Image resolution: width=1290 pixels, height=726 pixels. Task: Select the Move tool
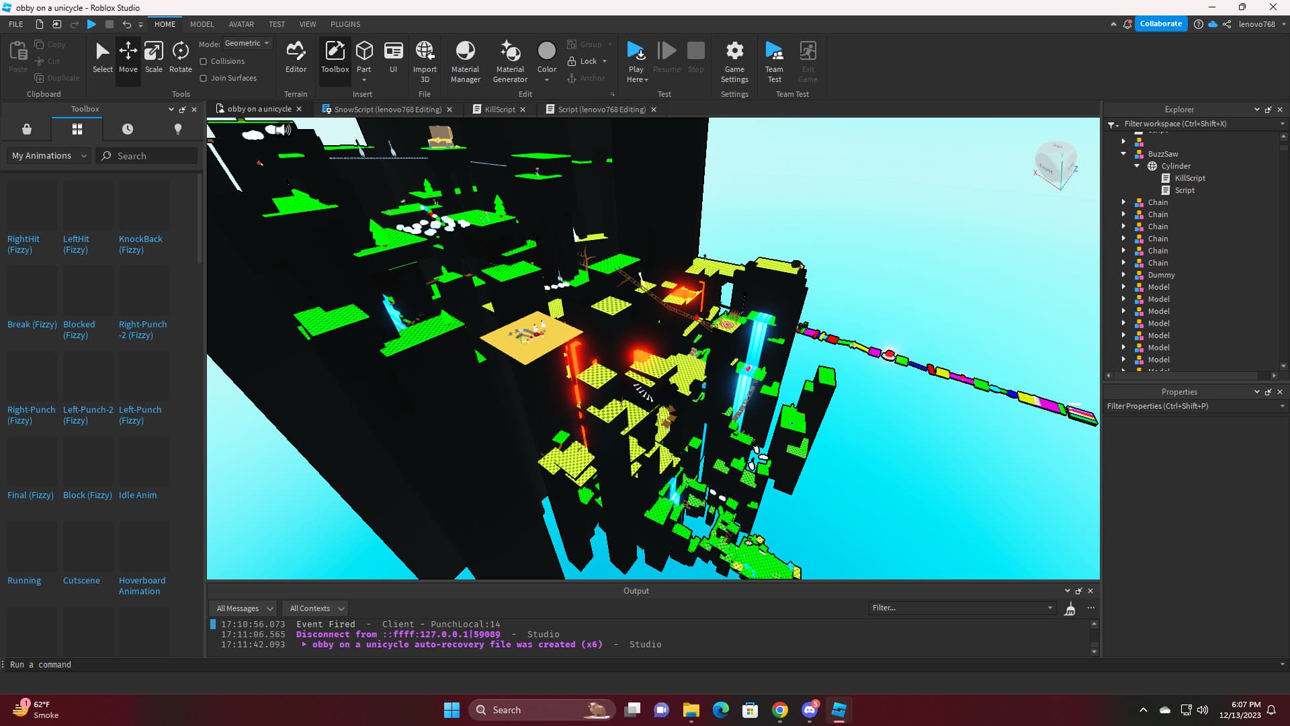click(x=128, y=59)
